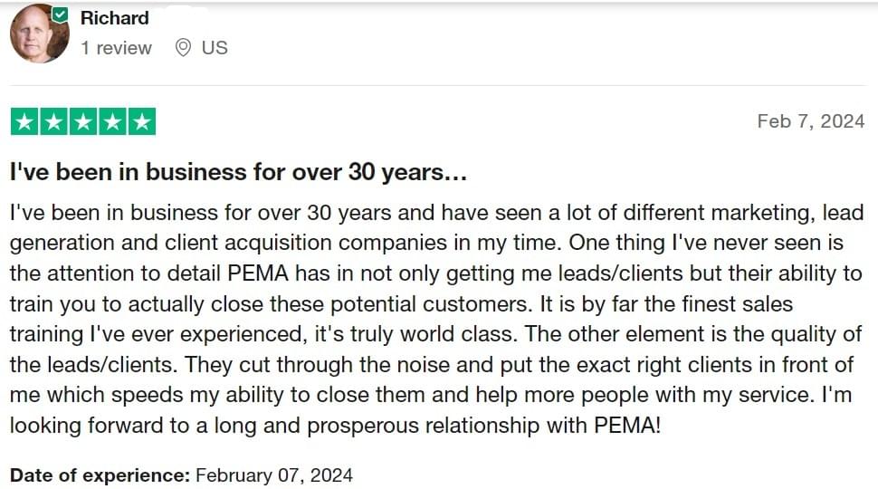Click the green verified checkmark badge
The image size is (878, 489).
pos(60,15)
